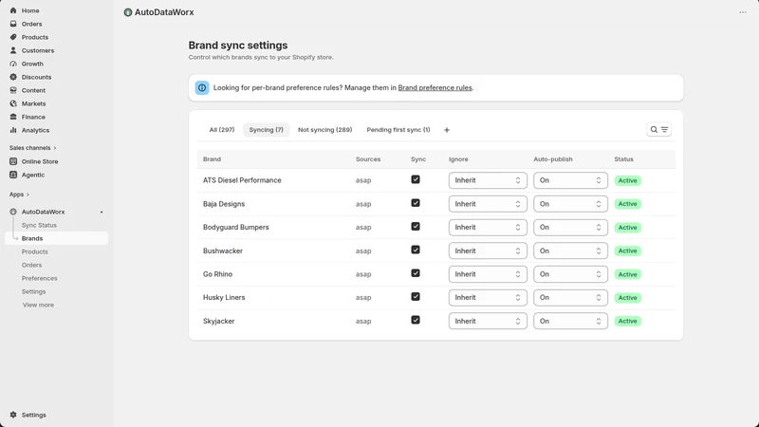Uncheck Sync for Husky Liners
The image size is (759, 427).
416,297
